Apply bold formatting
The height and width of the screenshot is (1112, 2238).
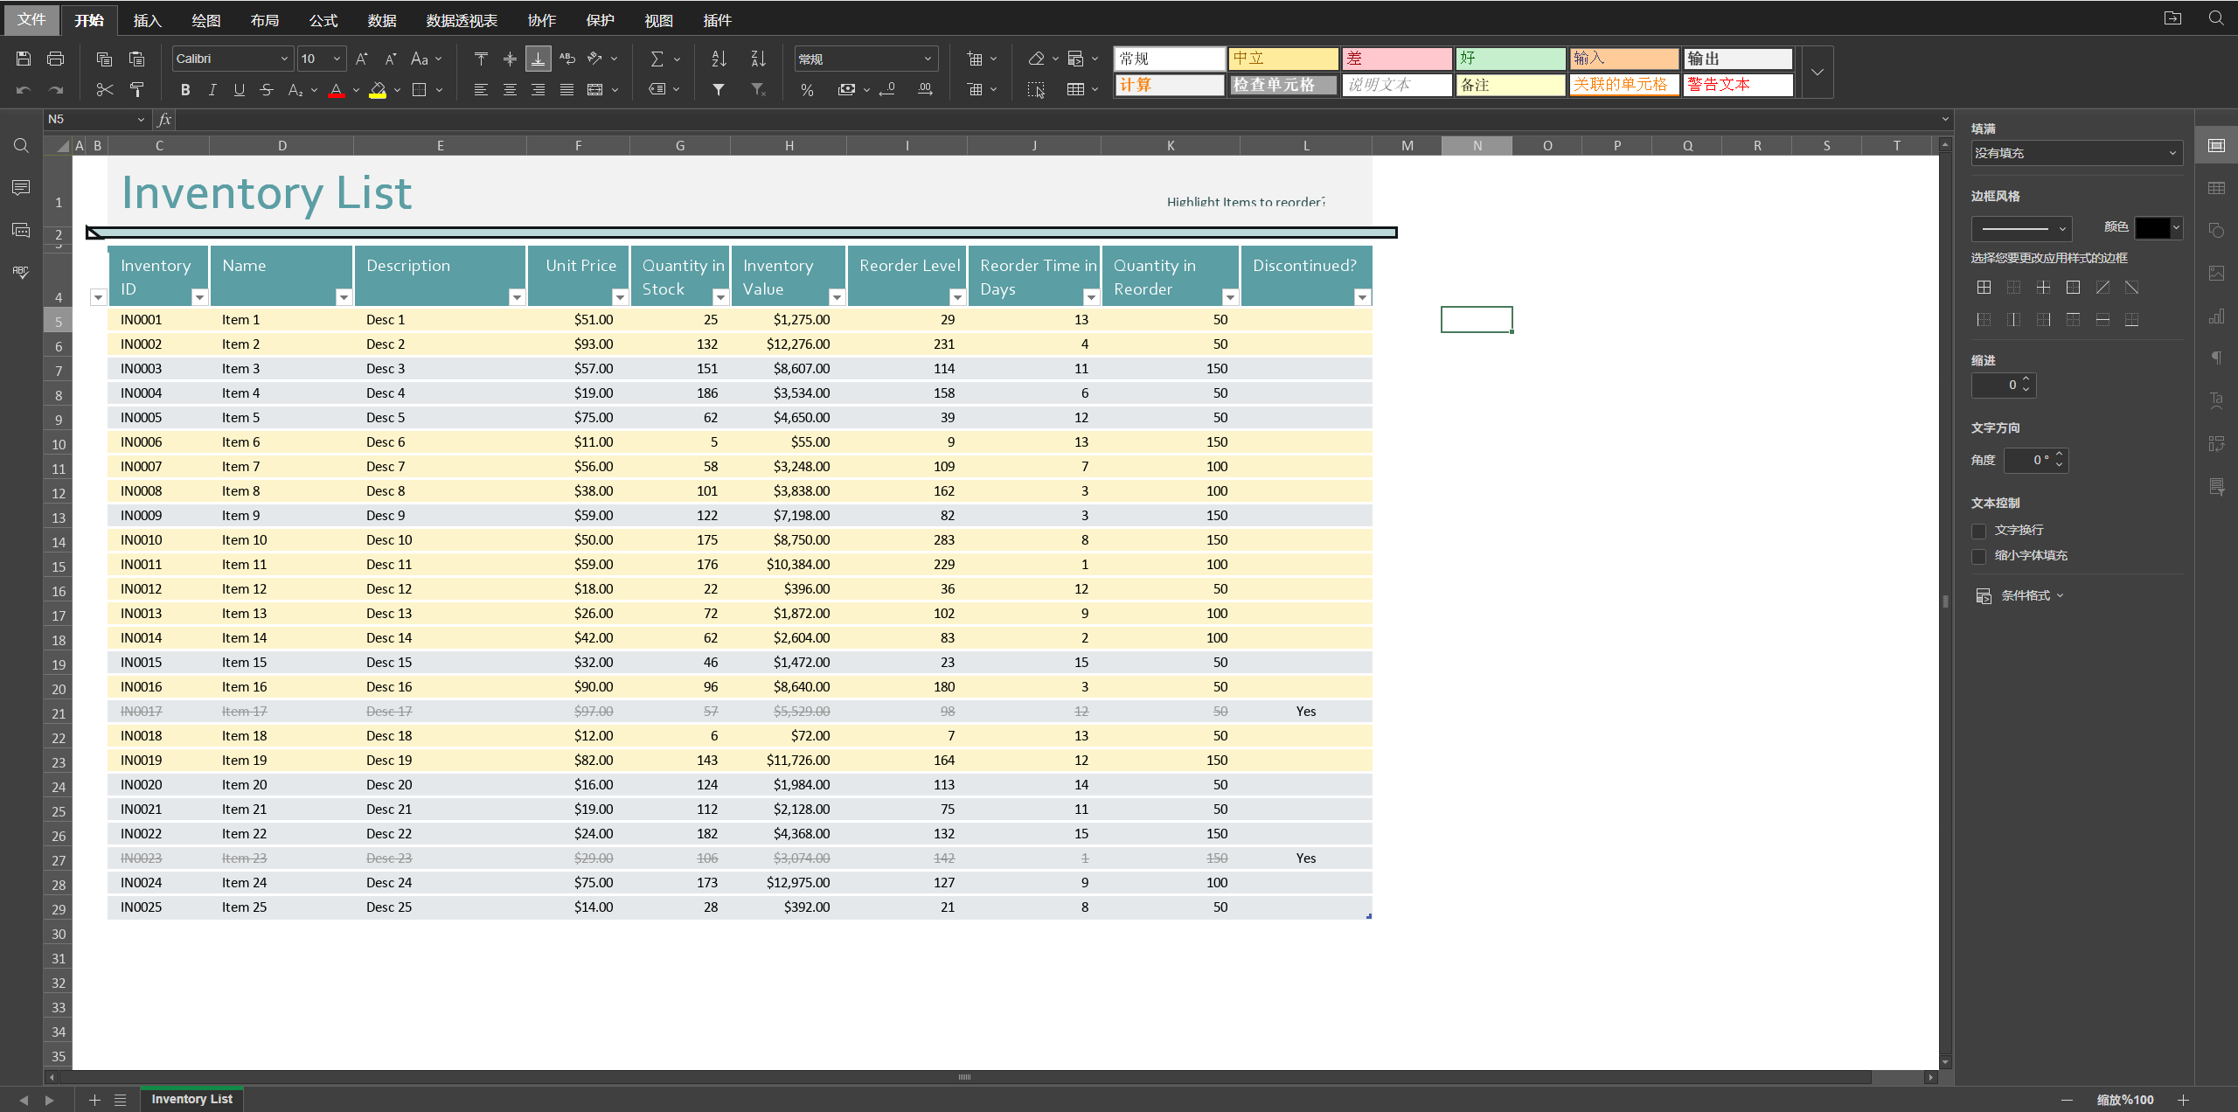tap(184, 89)
